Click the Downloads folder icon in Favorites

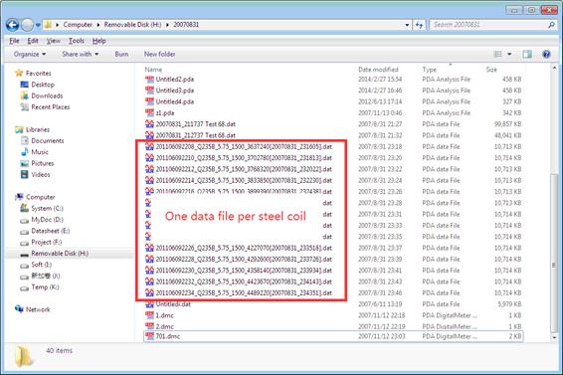click(x=25, y=95)
